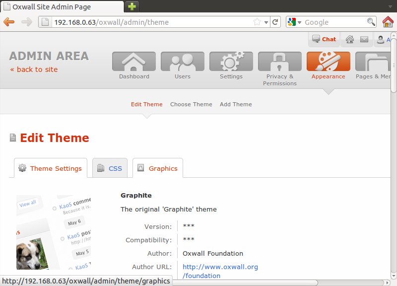Click the « back to site link
Screen dimensions: 397x286
coord(34,70)
